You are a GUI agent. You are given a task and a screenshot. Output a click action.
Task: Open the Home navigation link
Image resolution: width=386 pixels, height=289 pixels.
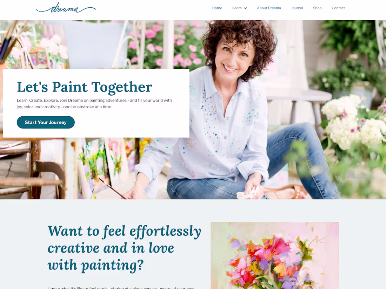tap(217, 8)
